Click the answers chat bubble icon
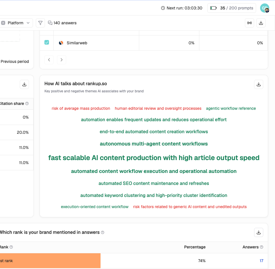The image size is (275, 269). coord(50,23)
